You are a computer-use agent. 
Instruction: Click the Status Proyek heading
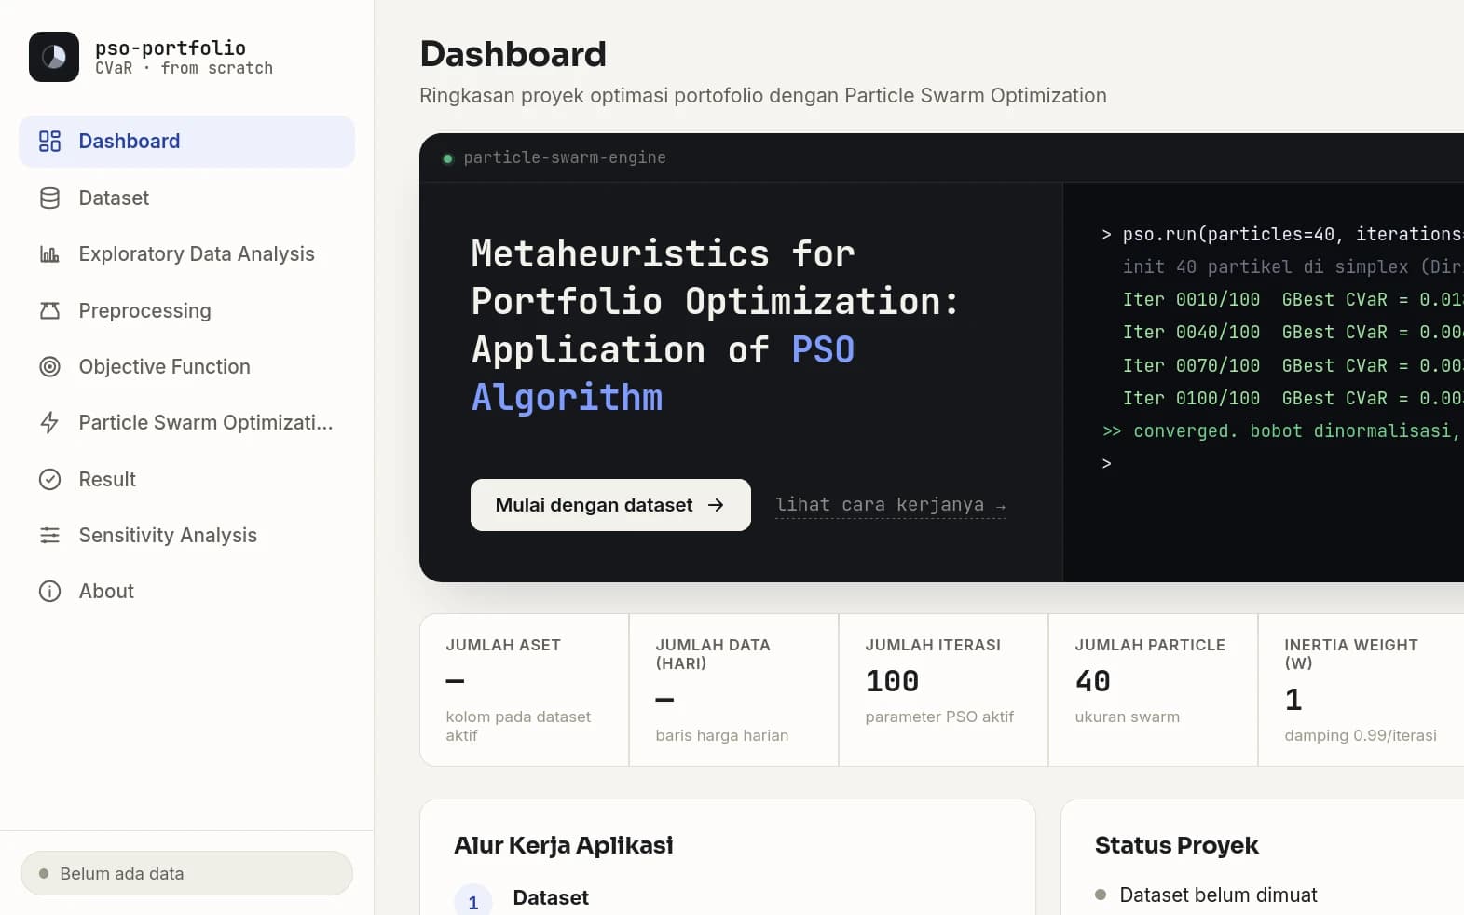pyautogui.click(x=1176, y=845)
